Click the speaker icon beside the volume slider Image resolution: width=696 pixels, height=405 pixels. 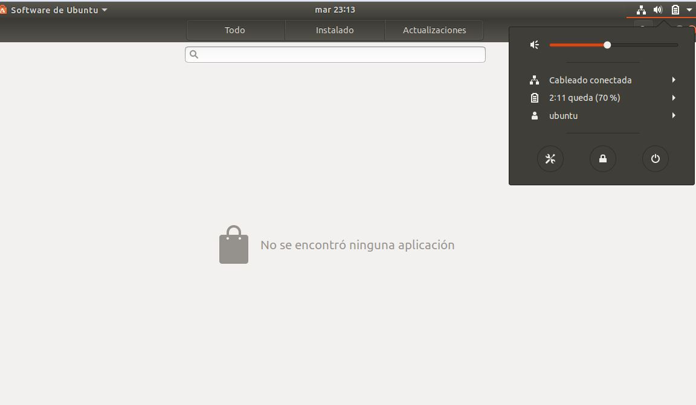[x=534, y=45]
